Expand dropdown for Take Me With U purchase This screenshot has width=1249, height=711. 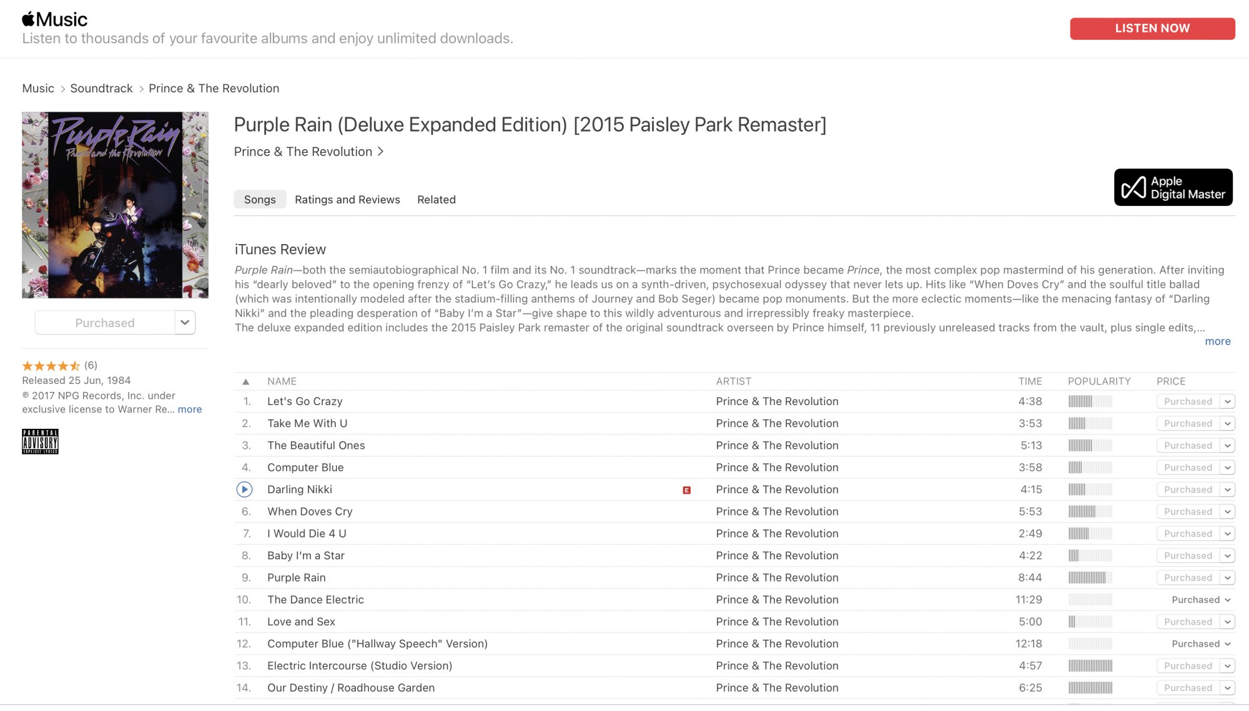1227,423
